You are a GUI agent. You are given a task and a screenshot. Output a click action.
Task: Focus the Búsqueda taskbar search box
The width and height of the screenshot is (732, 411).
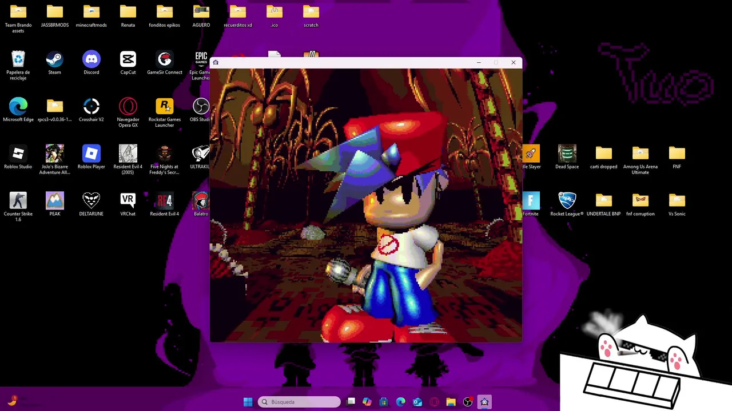pos(299,402)
